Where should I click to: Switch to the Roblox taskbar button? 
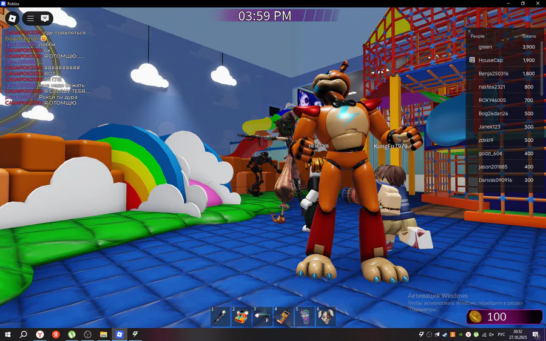[x=120, y=334]
